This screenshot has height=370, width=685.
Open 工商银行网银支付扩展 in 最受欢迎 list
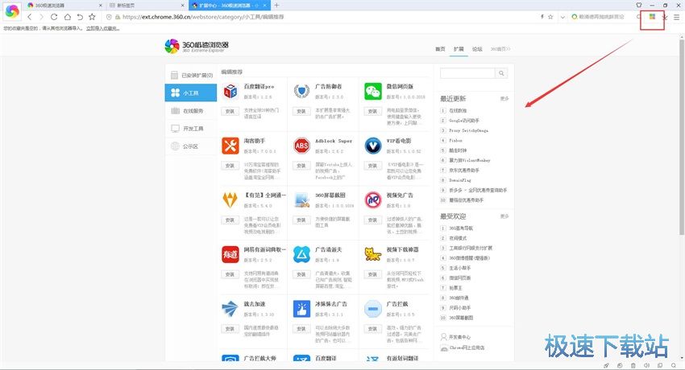471,248
